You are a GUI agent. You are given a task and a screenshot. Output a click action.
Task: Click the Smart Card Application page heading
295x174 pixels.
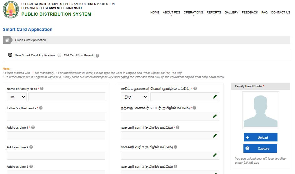pos(27,29)
